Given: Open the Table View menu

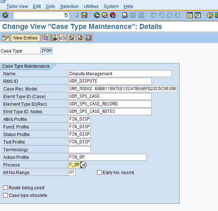Looking at the screenshot, I should click(x=17, y=7).
